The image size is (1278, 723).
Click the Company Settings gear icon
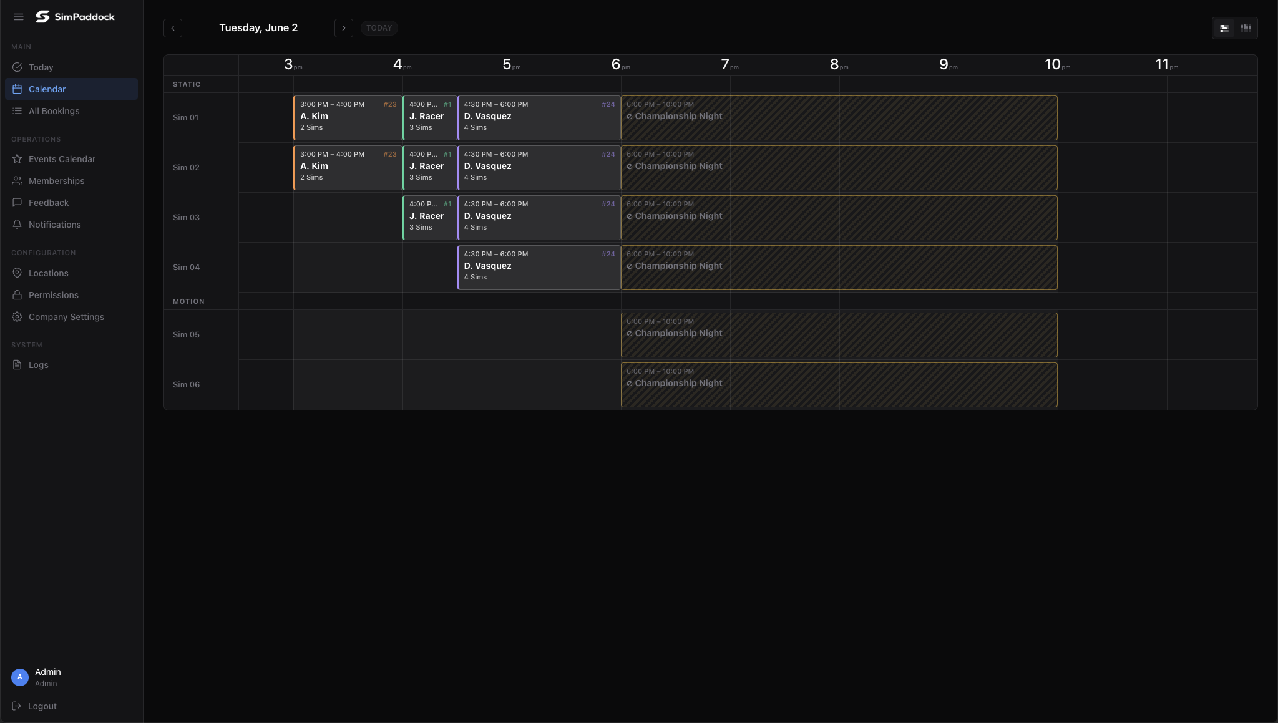coord(17,317)
